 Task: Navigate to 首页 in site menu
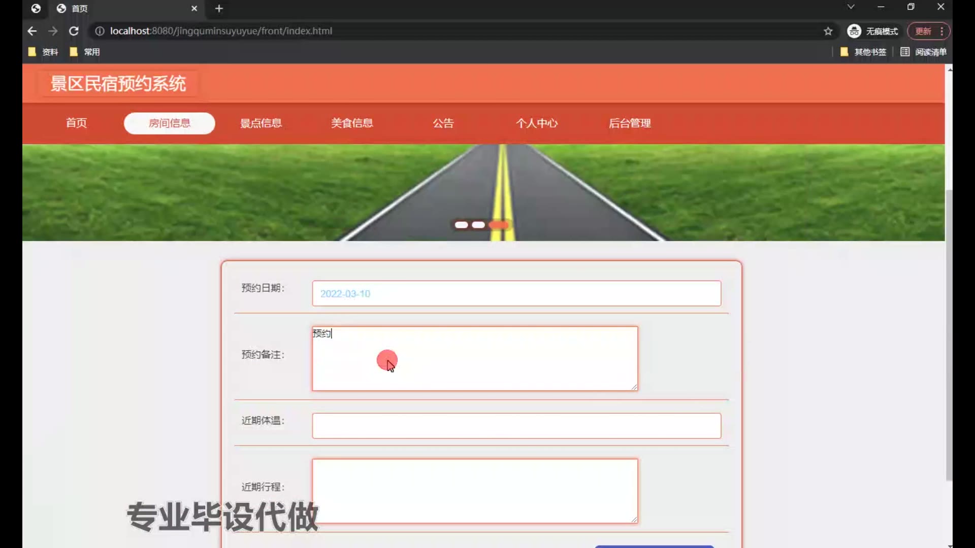[x=76, y=123]
